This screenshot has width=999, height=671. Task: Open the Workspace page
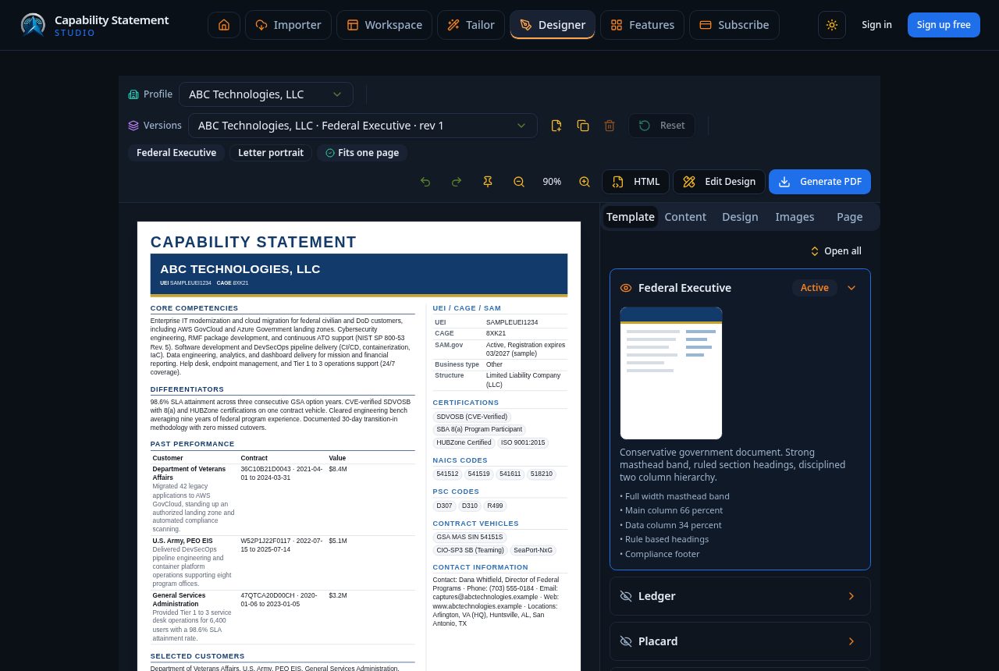384,25
